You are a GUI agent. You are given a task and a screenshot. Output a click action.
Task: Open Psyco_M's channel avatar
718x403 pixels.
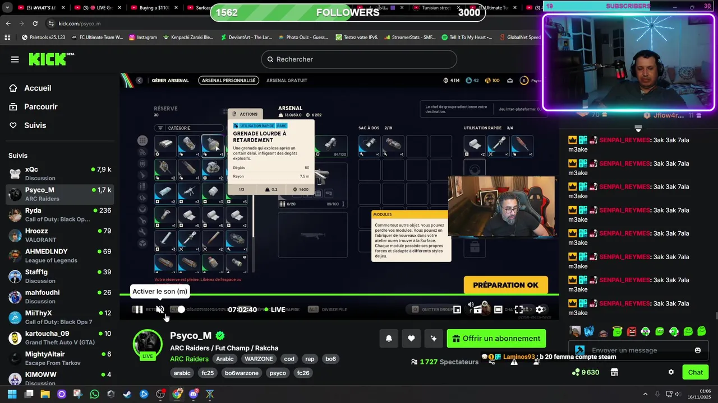(147, 343)
